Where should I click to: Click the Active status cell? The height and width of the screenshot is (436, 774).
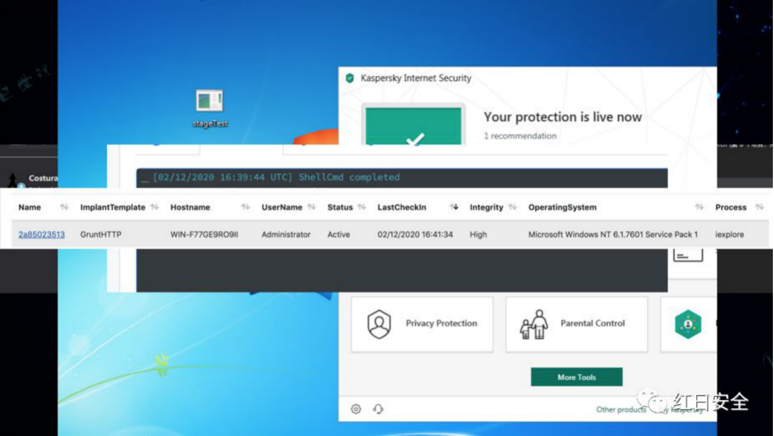339,235
